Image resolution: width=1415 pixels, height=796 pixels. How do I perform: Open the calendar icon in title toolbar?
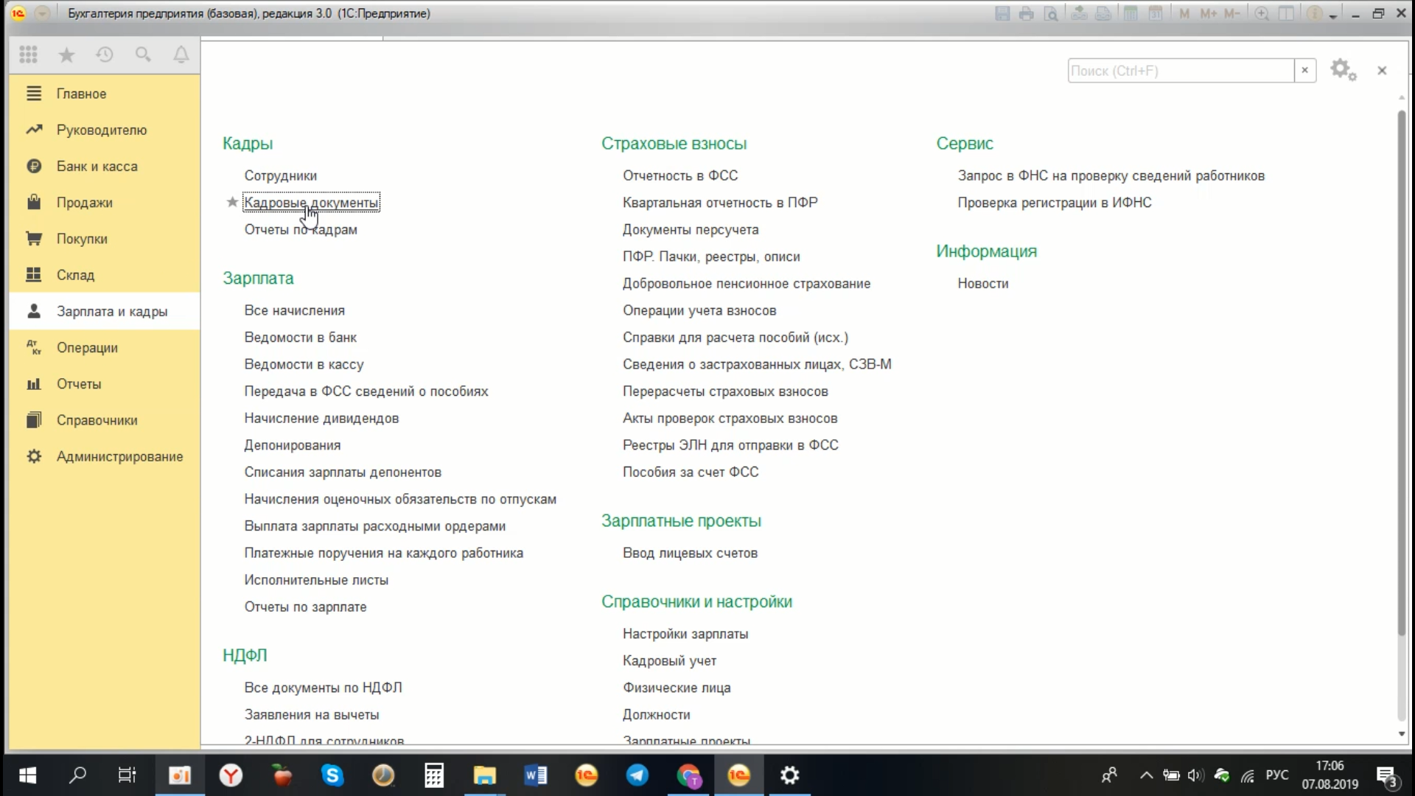(x=1155, y=13)
